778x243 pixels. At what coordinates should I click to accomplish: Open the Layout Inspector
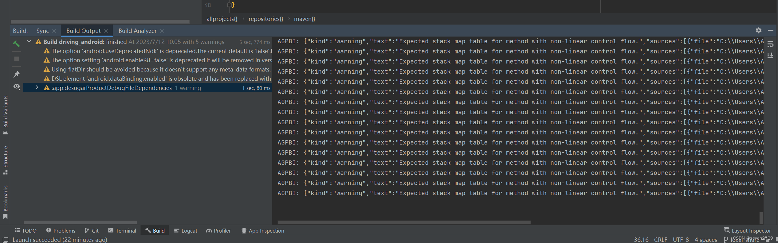pos(747,230)
